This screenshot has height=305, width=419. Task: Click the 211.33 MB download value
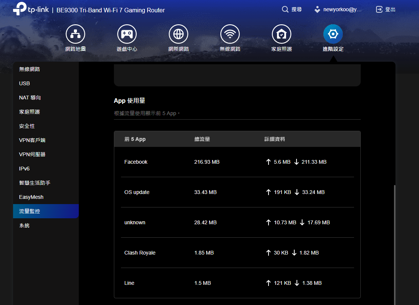pos(314,162)
